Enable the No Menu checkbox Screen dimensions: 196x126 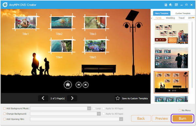[180, 110]
